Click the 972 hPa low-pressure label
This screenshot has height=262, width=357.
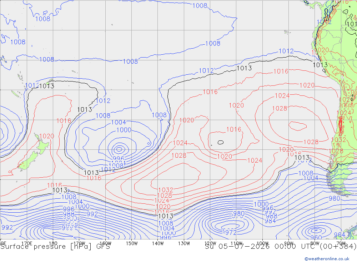pyautogui.click(x=231, y=232)
